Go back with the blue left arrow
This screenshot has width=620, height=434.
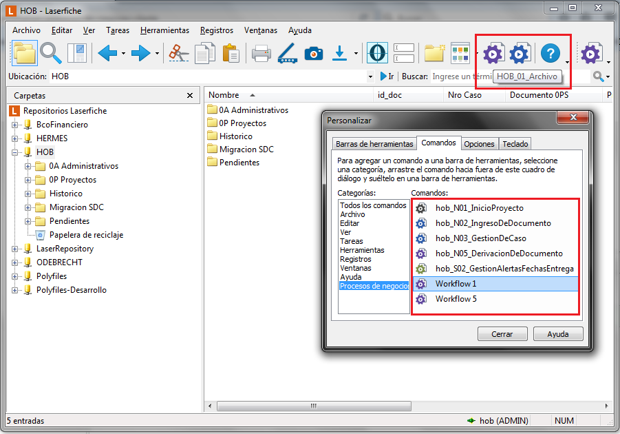107,53
